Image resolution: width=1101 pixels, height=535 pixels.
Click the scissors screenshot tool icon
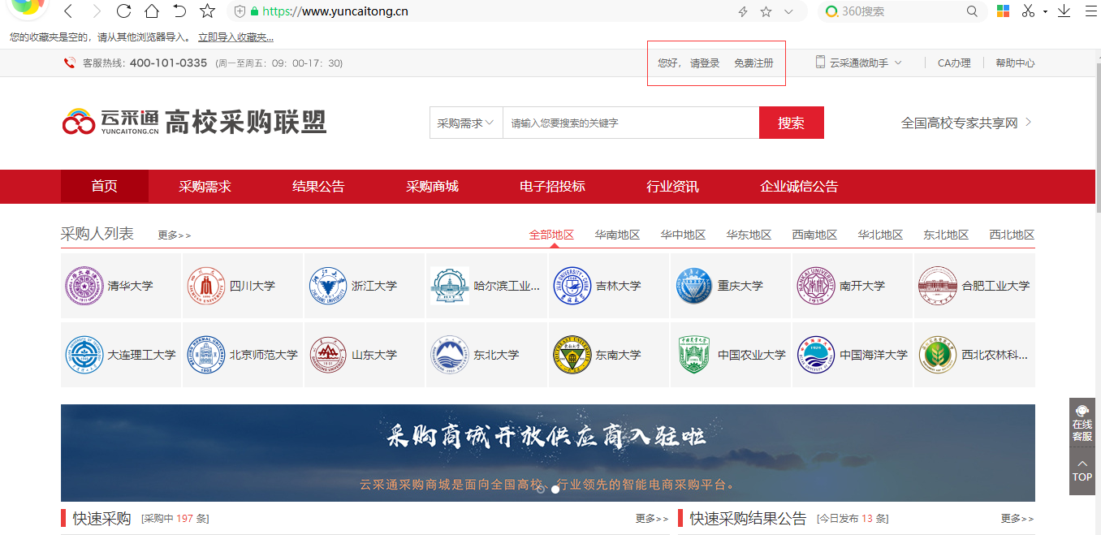pos(1028,11)
